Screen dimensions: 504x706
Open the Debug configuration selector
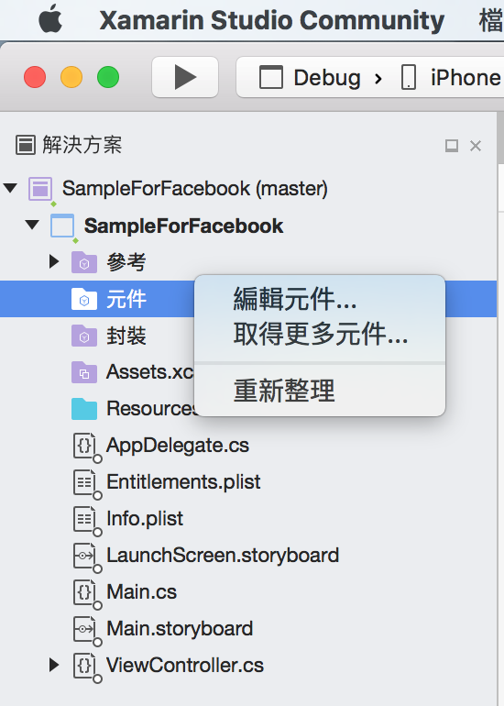pyautogui.click(x=311, y=78)
